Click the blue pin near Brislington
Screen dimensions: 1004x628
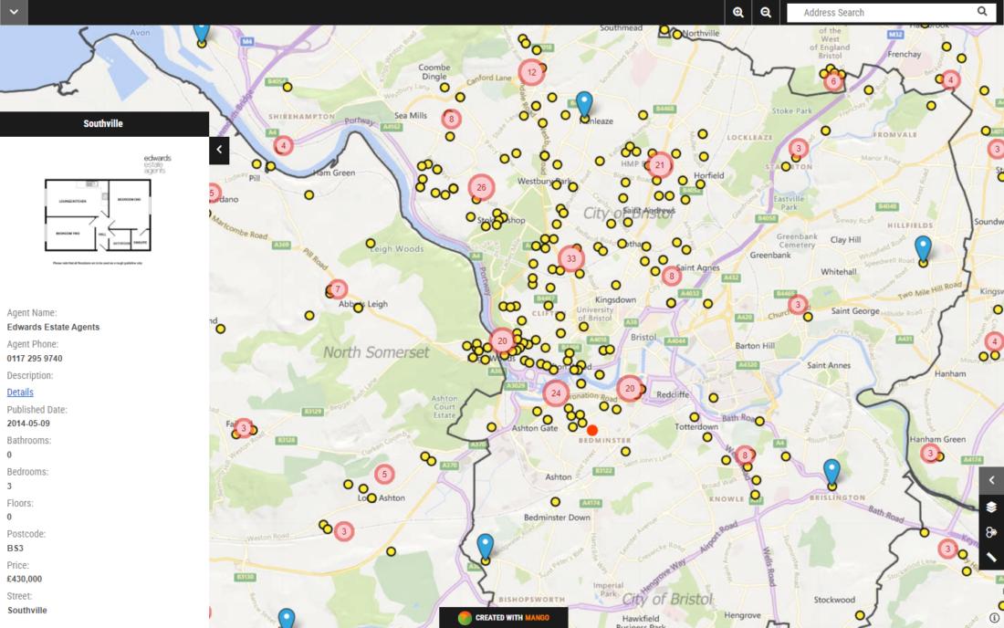(831, 471)
